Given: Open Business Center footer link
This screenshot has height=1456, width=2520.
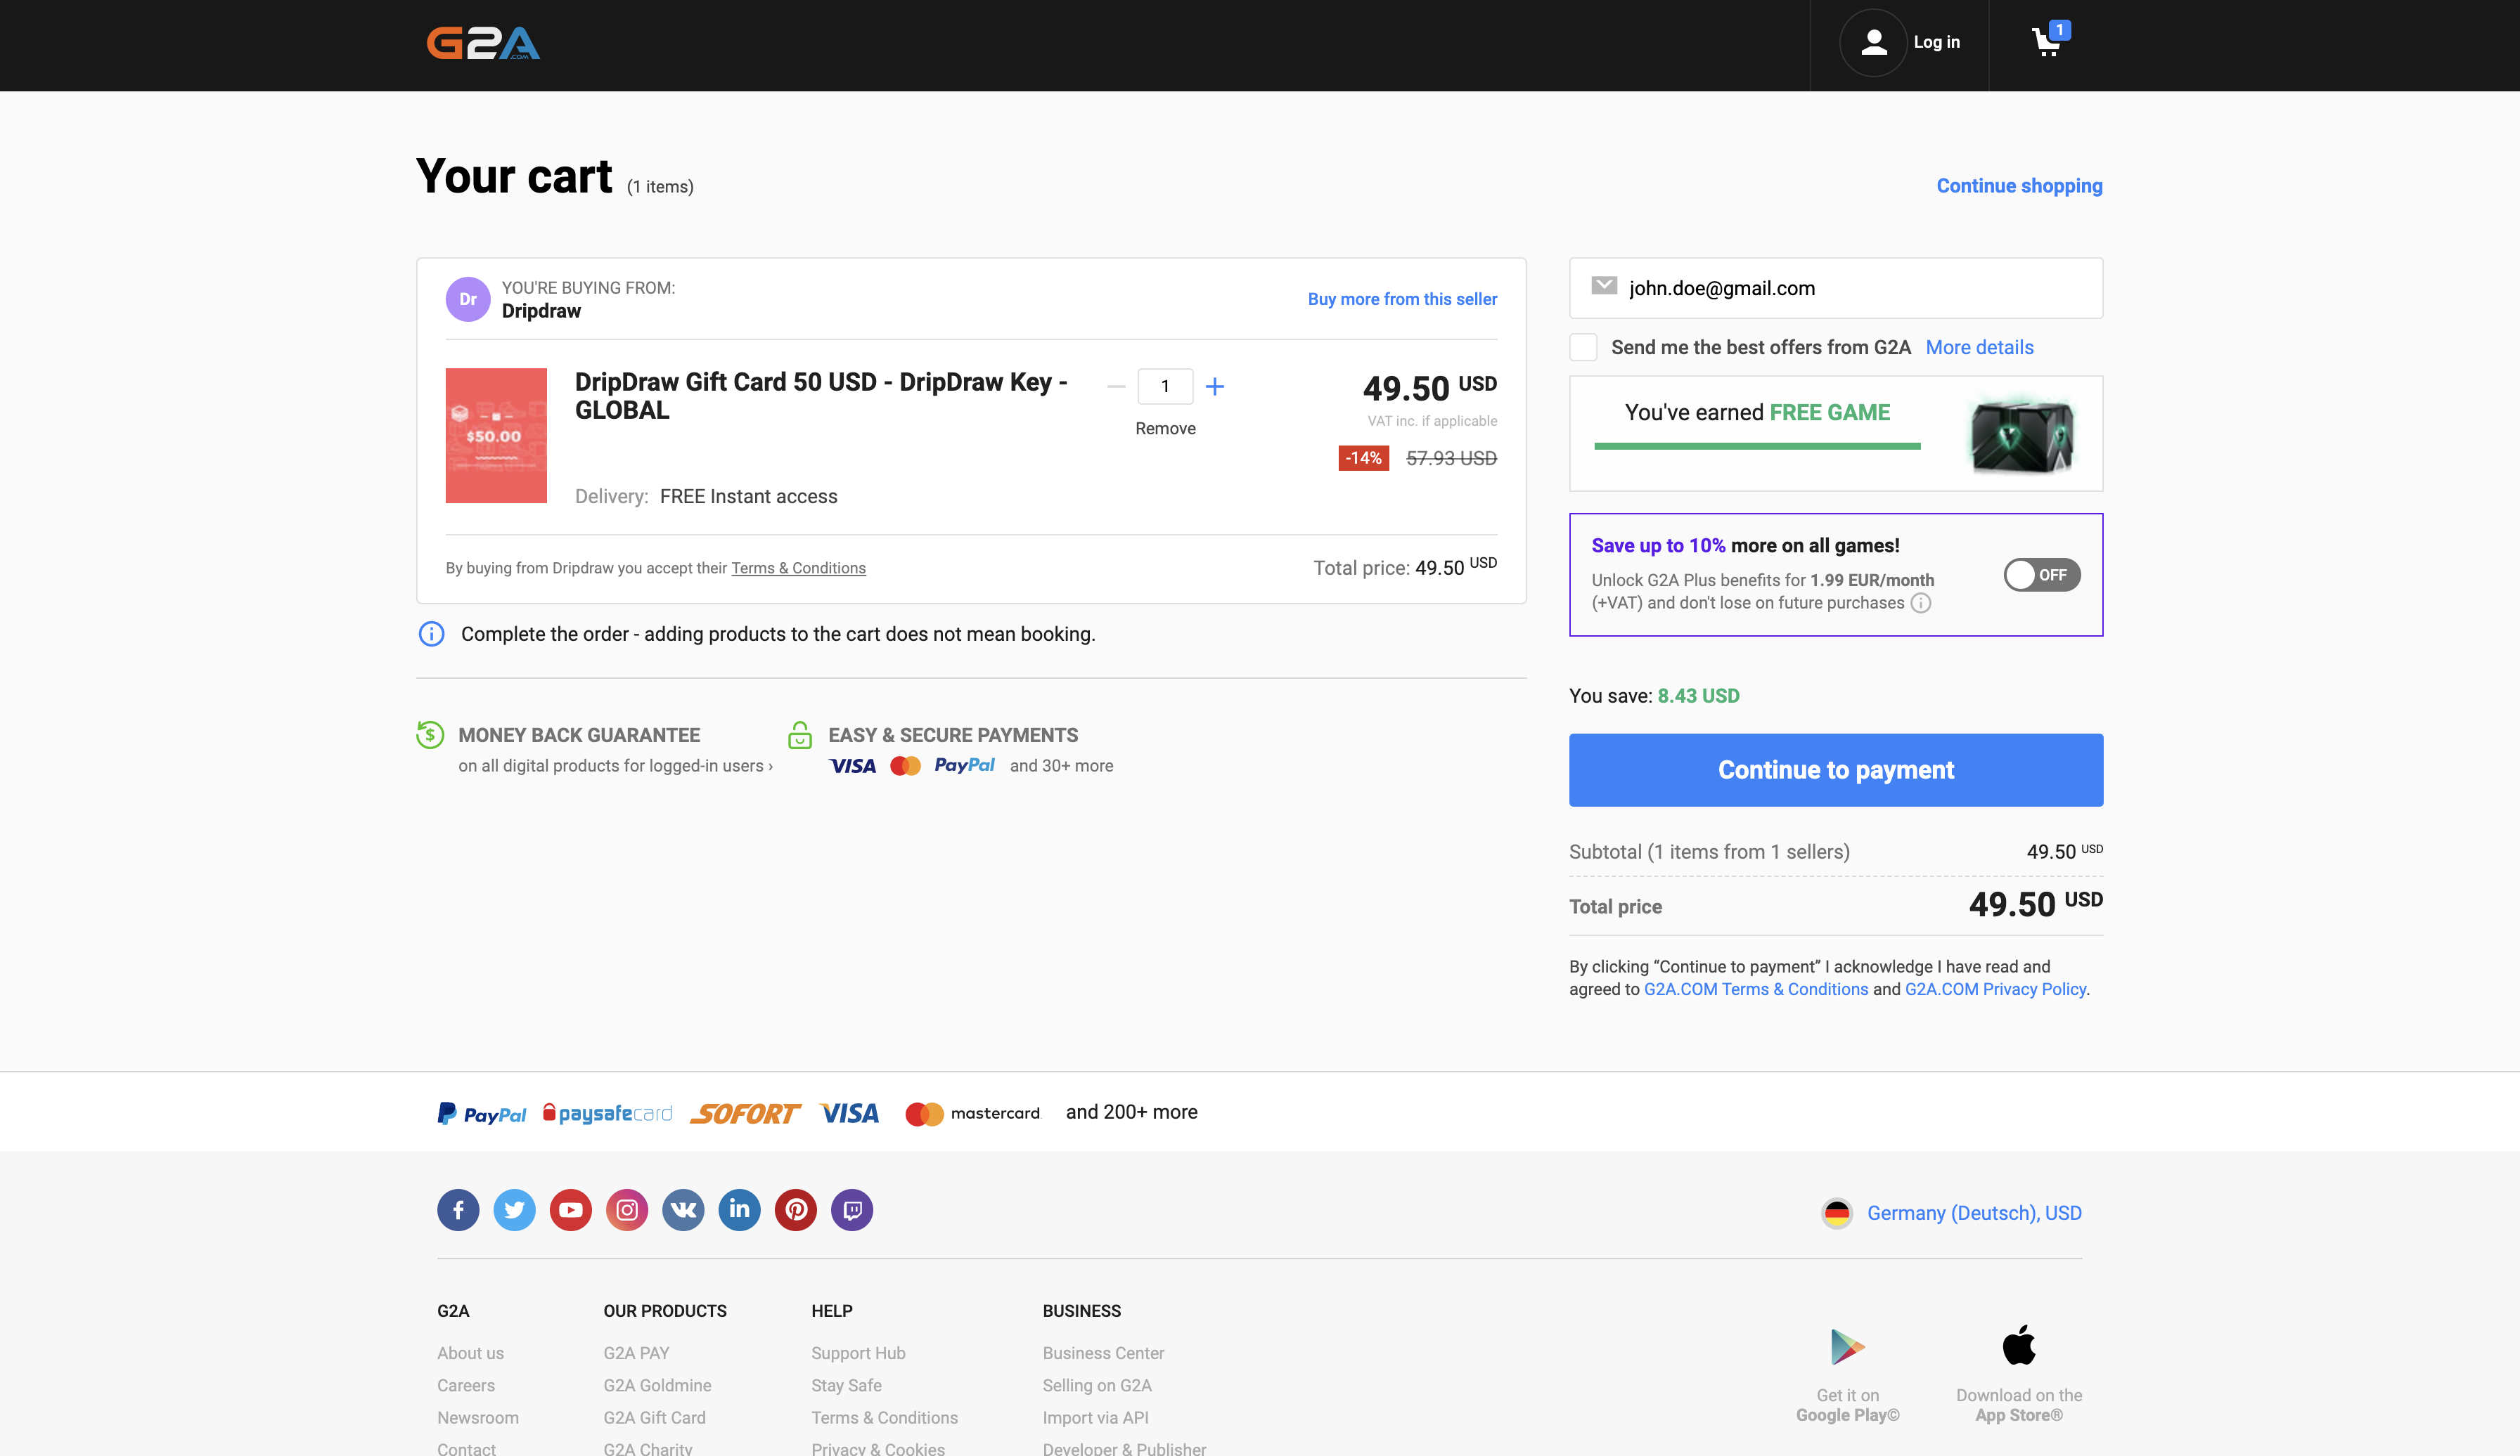Looking at the screenshot, I should click(1103, 1353).
